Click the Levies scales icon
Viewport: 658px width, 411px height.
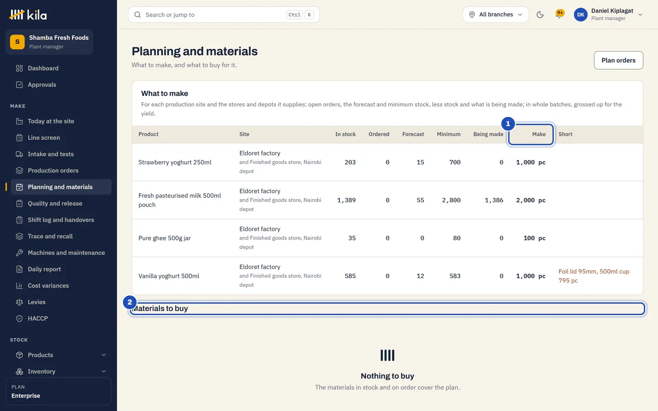pos(19,302)
